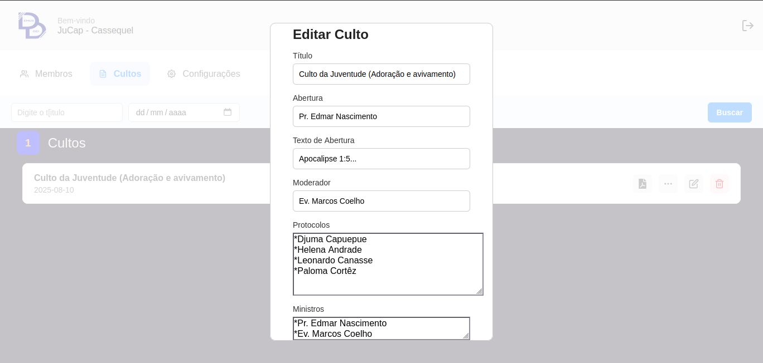The width and height of the screenshot is (763, 363).
Task: Click the PDF export icon
Action: click(643, 184)
